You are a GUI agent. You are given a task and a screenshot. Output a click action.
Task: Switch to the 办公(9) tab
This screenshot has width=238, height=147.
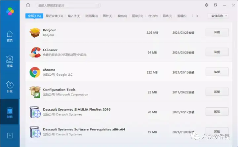[x=153, y=16]
